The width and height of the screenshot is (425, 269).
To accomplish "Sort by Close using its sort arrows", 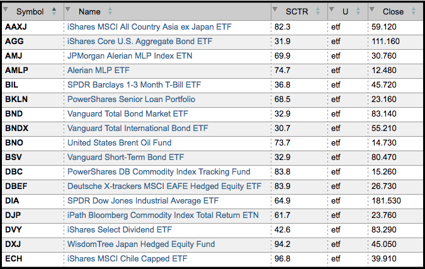I will 414,11.
